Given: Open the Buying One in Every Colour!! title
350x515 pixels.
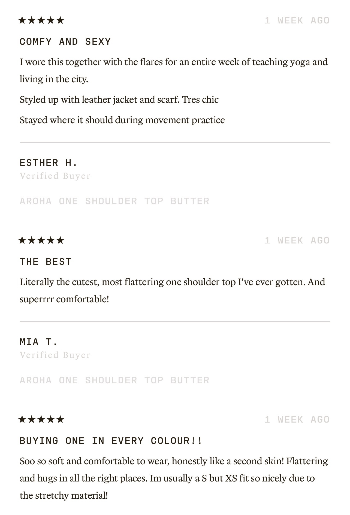Looking at the screenshot, I should point(111,441).
